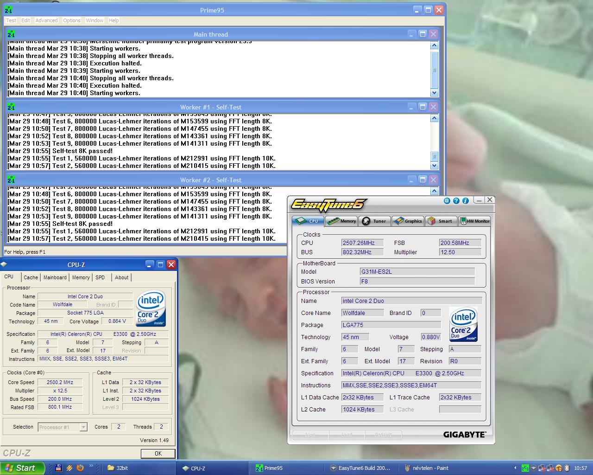Open the Advanced menu in Prime95
Screen dimensions: 593x475
(46, 20)
